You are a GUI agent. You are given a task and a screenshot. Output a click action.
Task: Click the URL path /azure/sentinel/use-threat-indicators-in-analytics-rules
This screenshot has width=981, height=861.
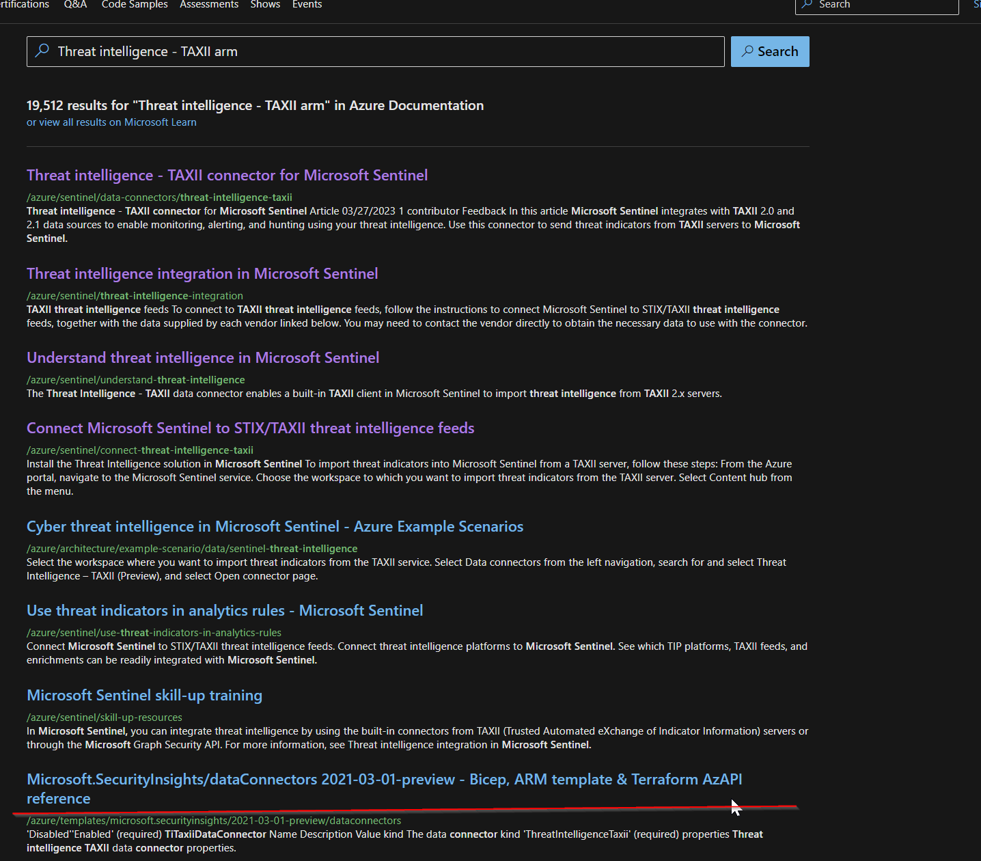click(x=154, y=633)
